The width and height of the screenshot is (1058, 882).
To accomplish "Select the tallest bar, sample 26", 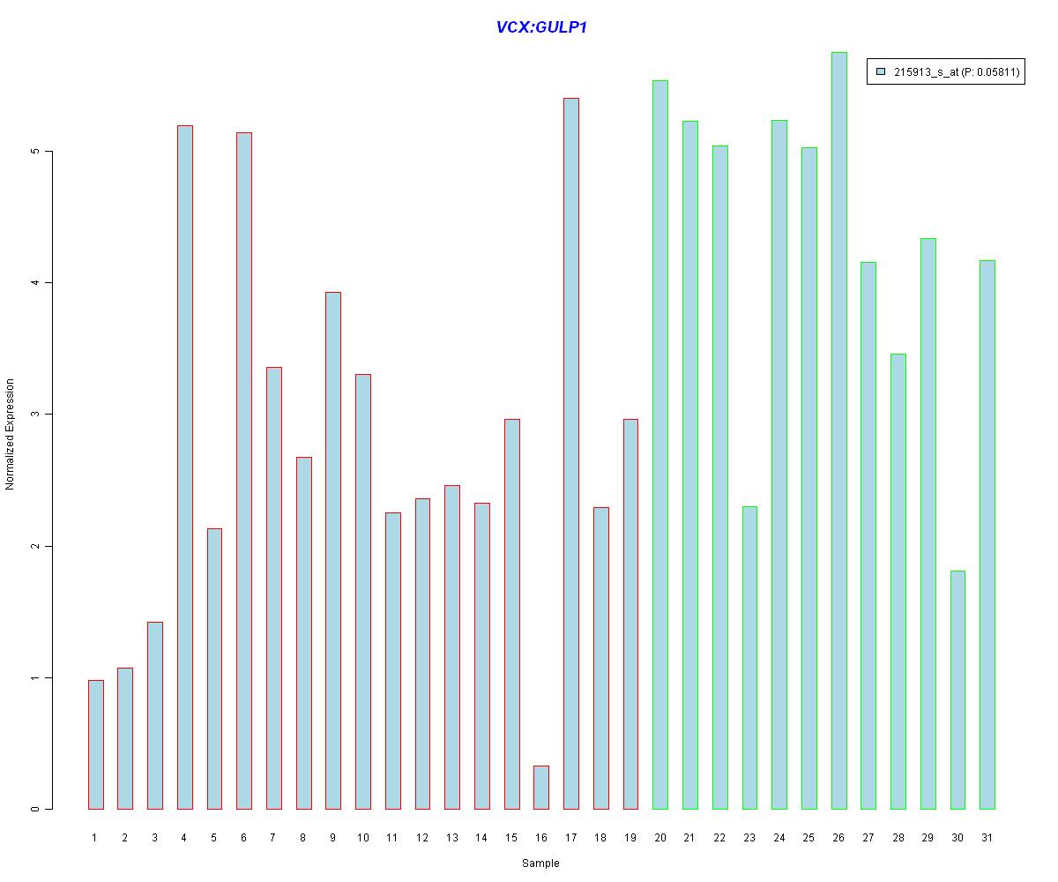I will point(838,430).
